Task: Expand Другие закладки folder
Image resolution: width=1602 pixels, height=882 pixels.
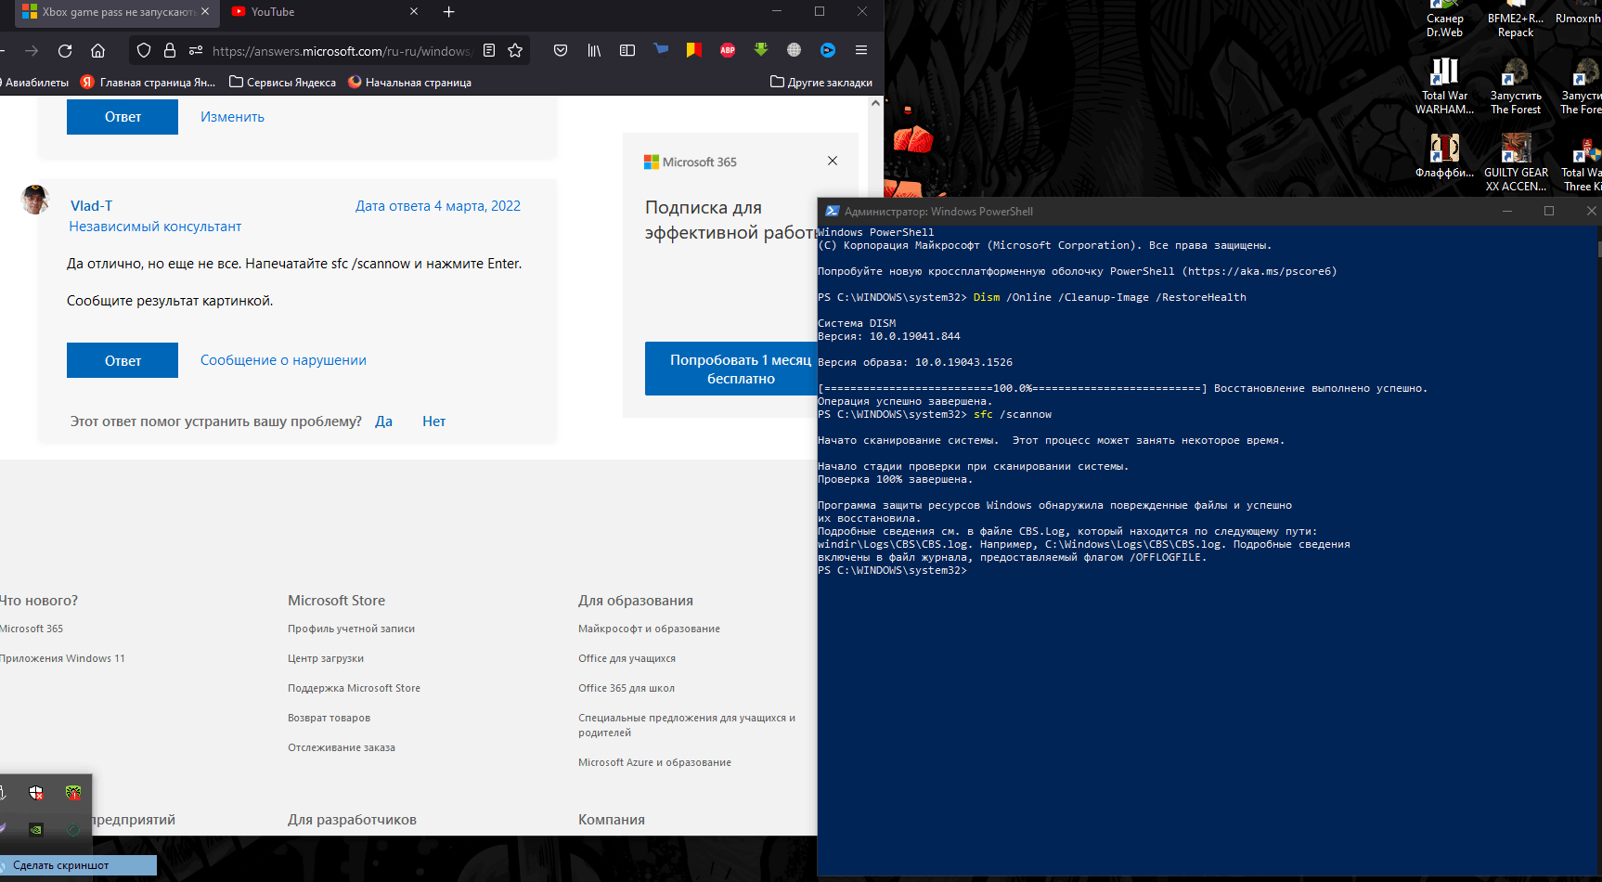Action: tap(821, 83)
